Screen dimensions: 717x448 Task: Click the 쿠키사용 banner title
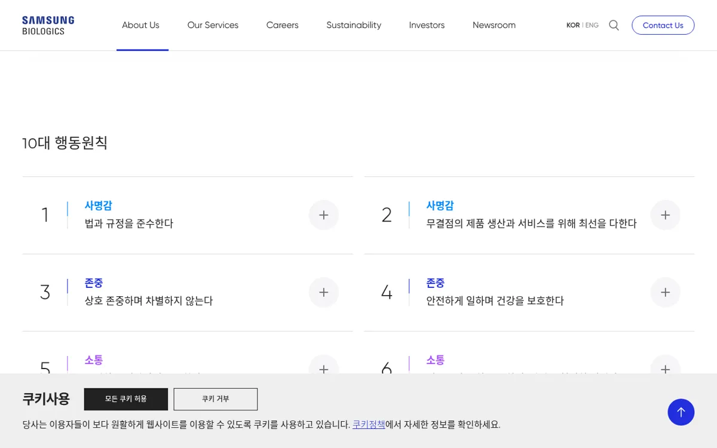pyautogui.click(x=46, y=399)
